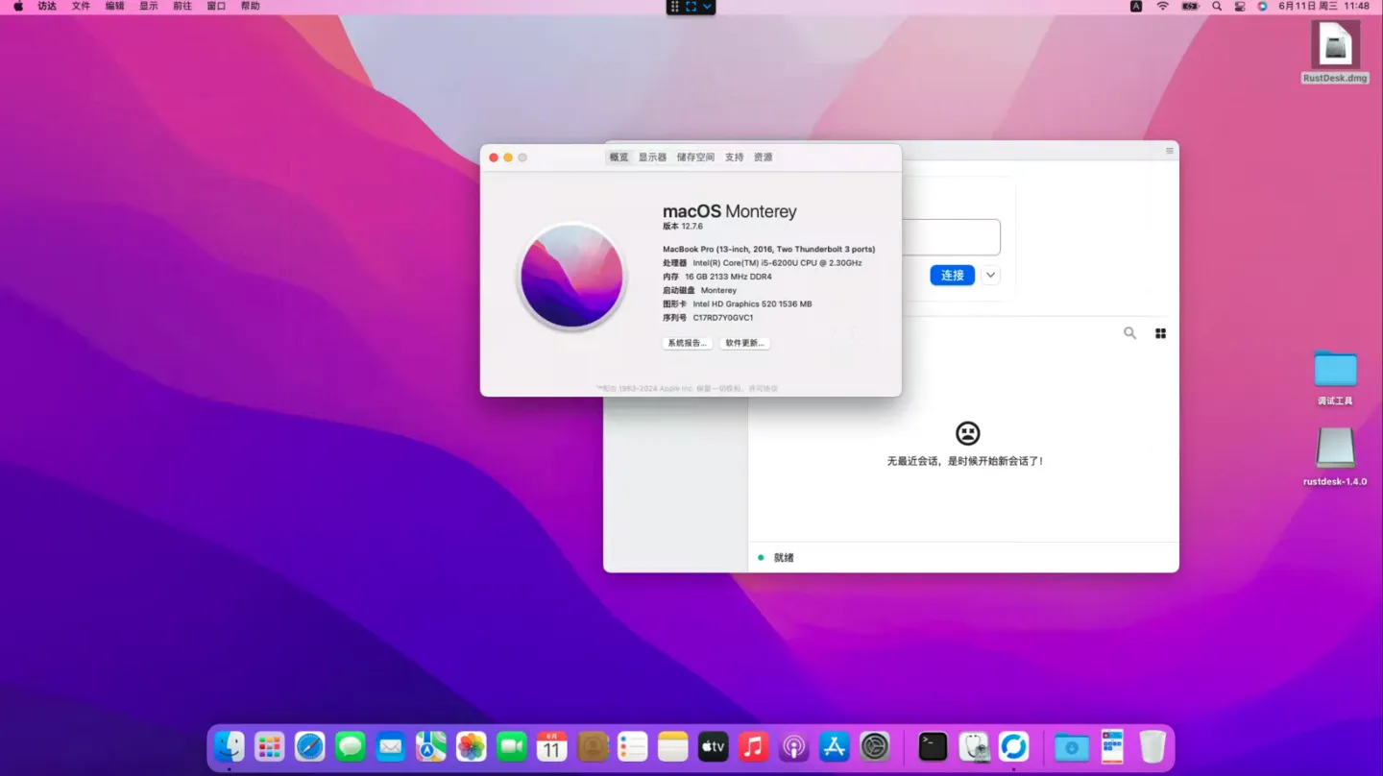This screenshot has height=776, width=1383.
Task: Open 系统报告 from the About window
Action: [x=686, y=343]
